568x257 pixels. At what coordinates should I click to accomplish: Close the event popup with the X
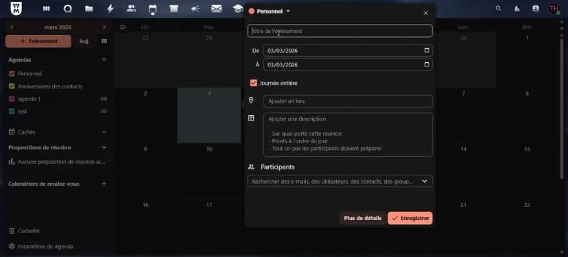click(425, 13)
